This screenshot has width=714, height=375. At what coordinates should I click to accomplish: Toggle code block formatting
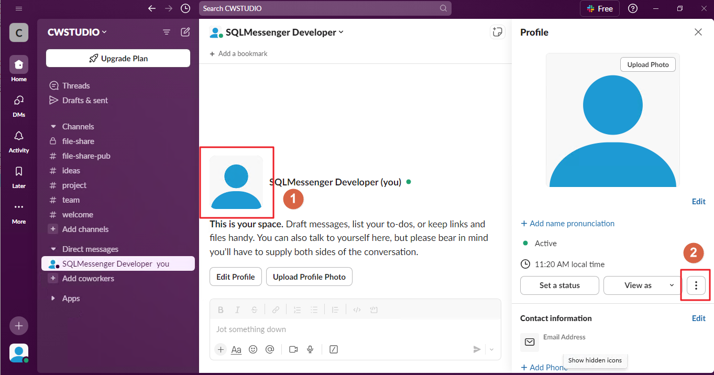(x=374, y=310)
